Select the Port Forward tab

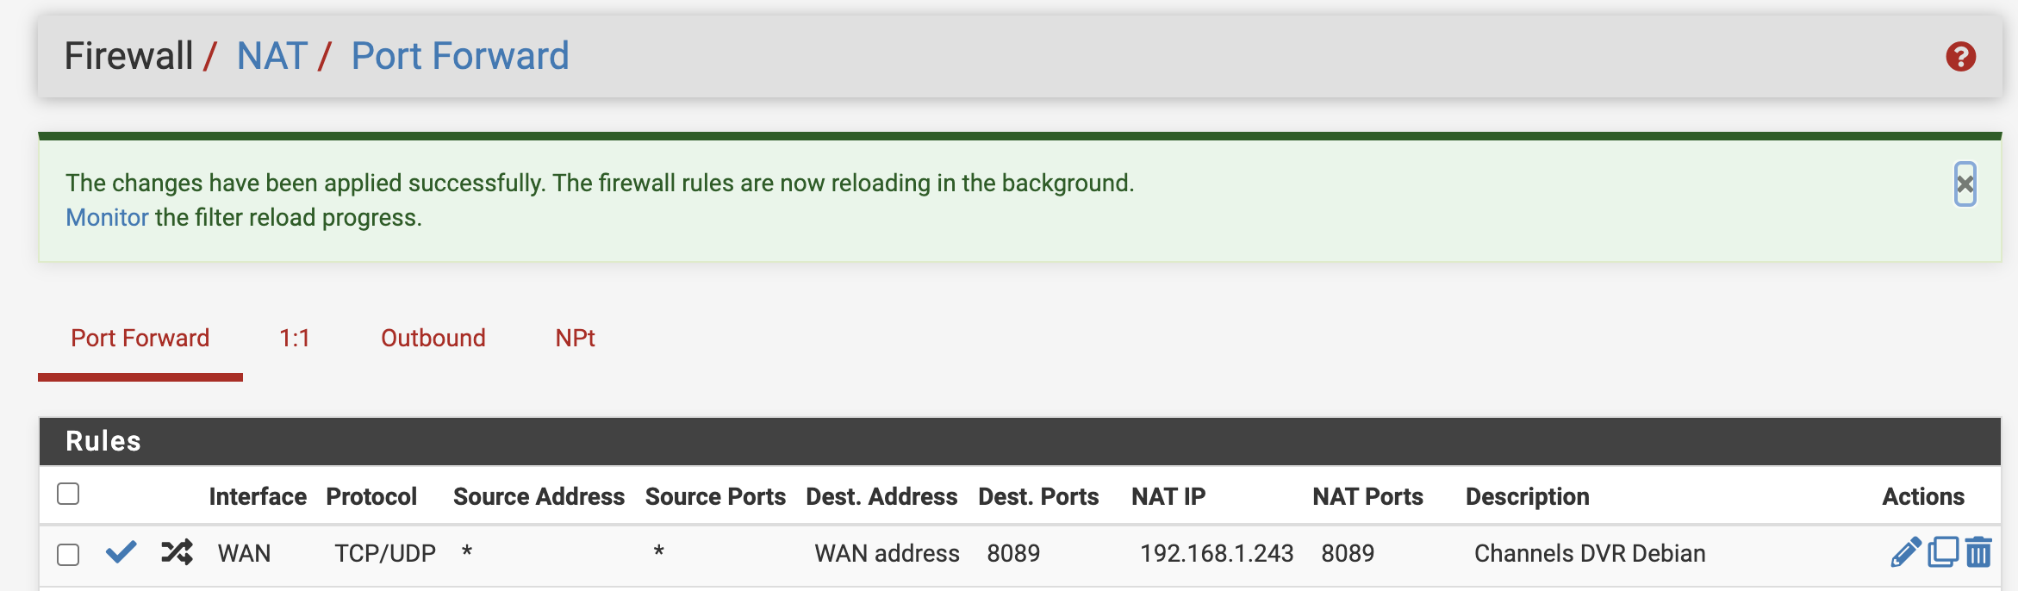click(x=140, y=339)
